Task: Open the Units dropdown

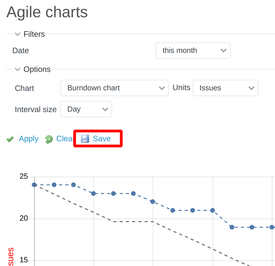Action: [x=251, y=88]
